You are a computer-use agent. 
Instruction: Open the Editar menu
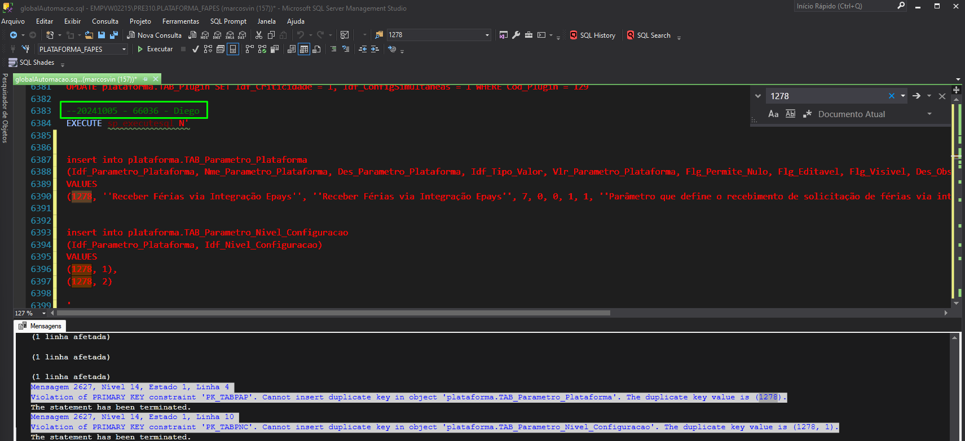click(x=45, y=21)
